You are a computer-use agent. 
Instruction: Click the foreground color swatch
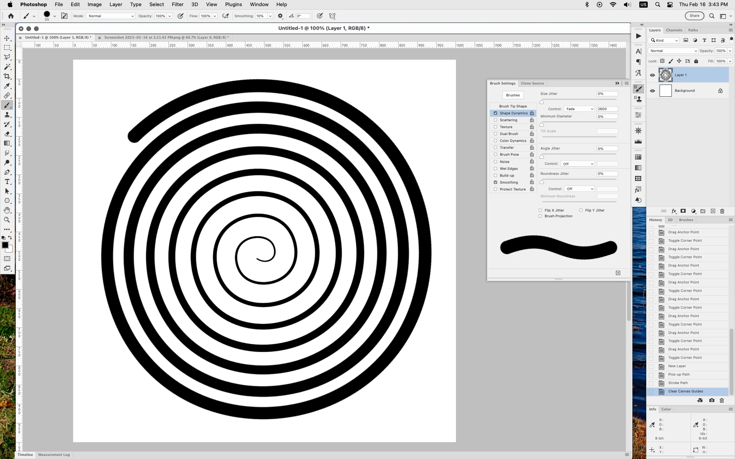5,245
